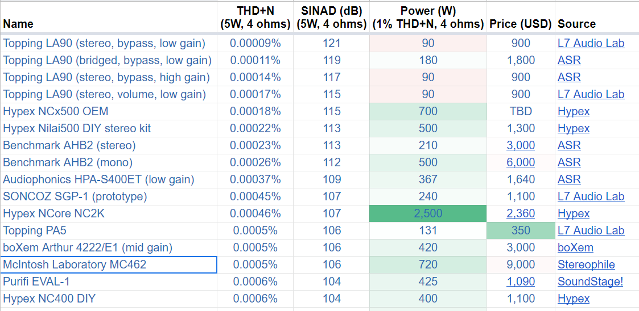Select the 0.00018% THD+N cell
Image resolution: width=639 pixels, height=311 pixels.
(x=255, y=111)
